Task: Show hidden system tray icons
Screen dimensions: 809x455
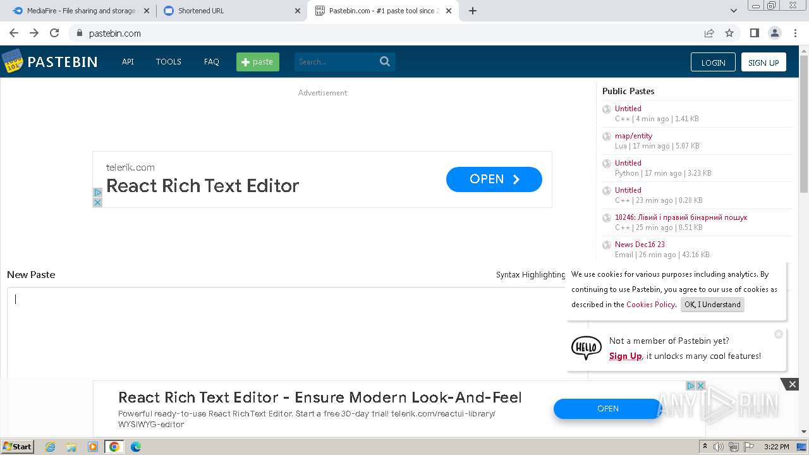Action: click(x=705, y=447)
